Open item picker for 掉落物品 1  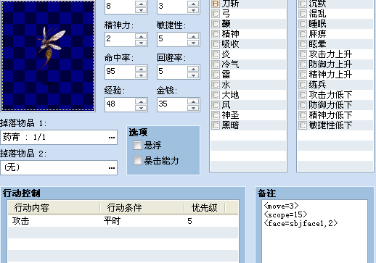tap(112, 138)
